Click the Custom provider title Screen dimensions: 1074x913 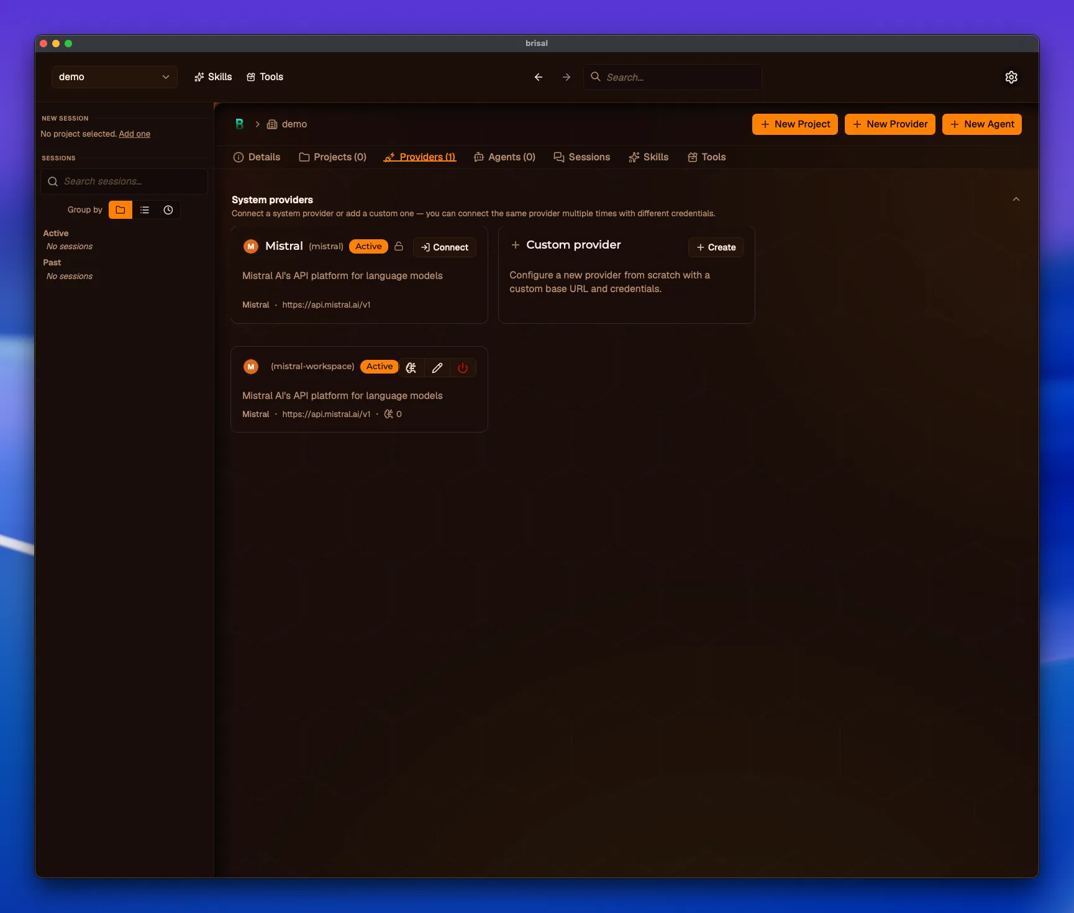574,245
